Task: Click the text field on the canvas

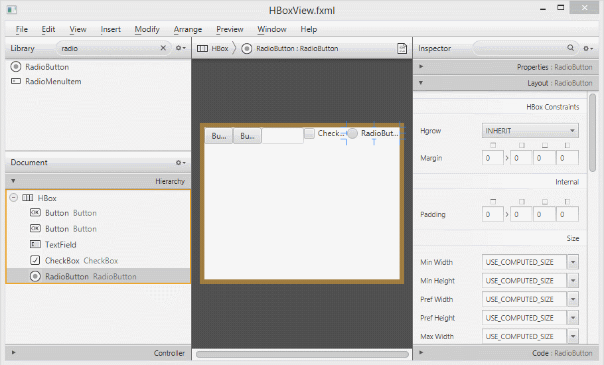Action: tap(283, 136)
